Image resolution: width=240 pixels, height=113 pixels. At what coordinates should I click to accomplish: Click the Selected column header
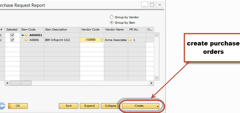click(12, 30)
